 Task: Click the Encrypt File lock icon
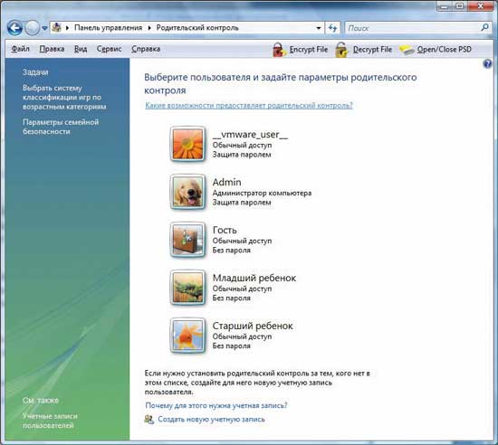point(279,50)
